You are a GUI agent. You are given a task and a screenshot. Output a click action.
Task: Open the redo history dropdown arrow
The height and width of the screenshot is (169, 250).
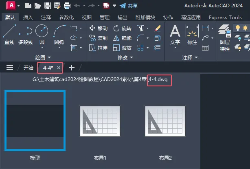click(99, 6)
